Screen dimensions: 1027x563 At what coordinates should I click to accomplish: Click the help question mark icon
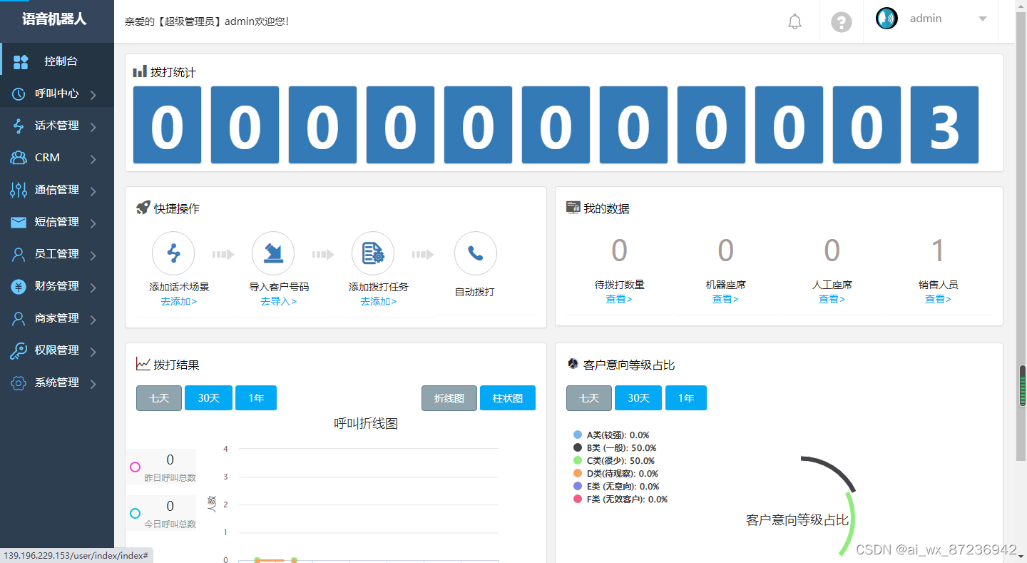click(x=842, y=22)
